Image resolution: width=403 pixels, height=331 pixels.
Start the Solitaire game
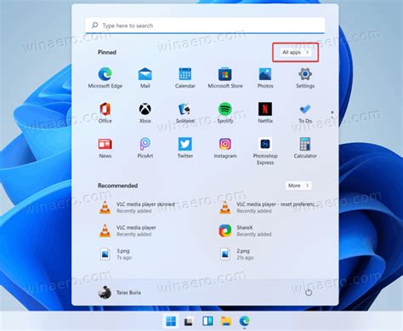coord(185,112)
